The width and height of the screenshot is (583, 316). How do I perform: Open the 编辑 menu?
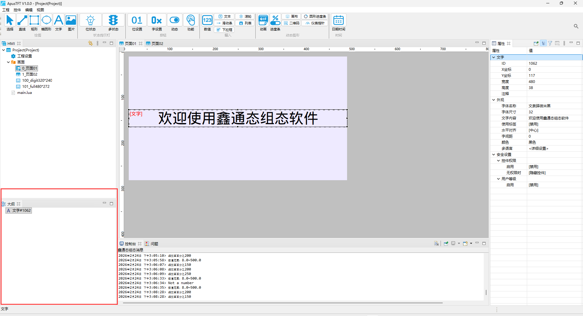(29, 10)
